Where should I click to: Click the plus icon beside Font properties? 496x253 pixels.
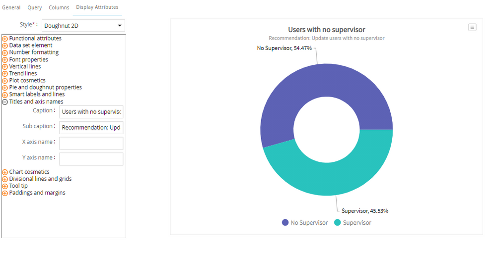tap(5, 60)
